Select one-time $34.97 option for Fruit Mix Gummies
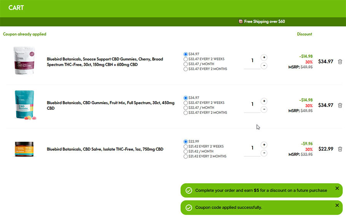346x219 pixels. click(186, 98)
